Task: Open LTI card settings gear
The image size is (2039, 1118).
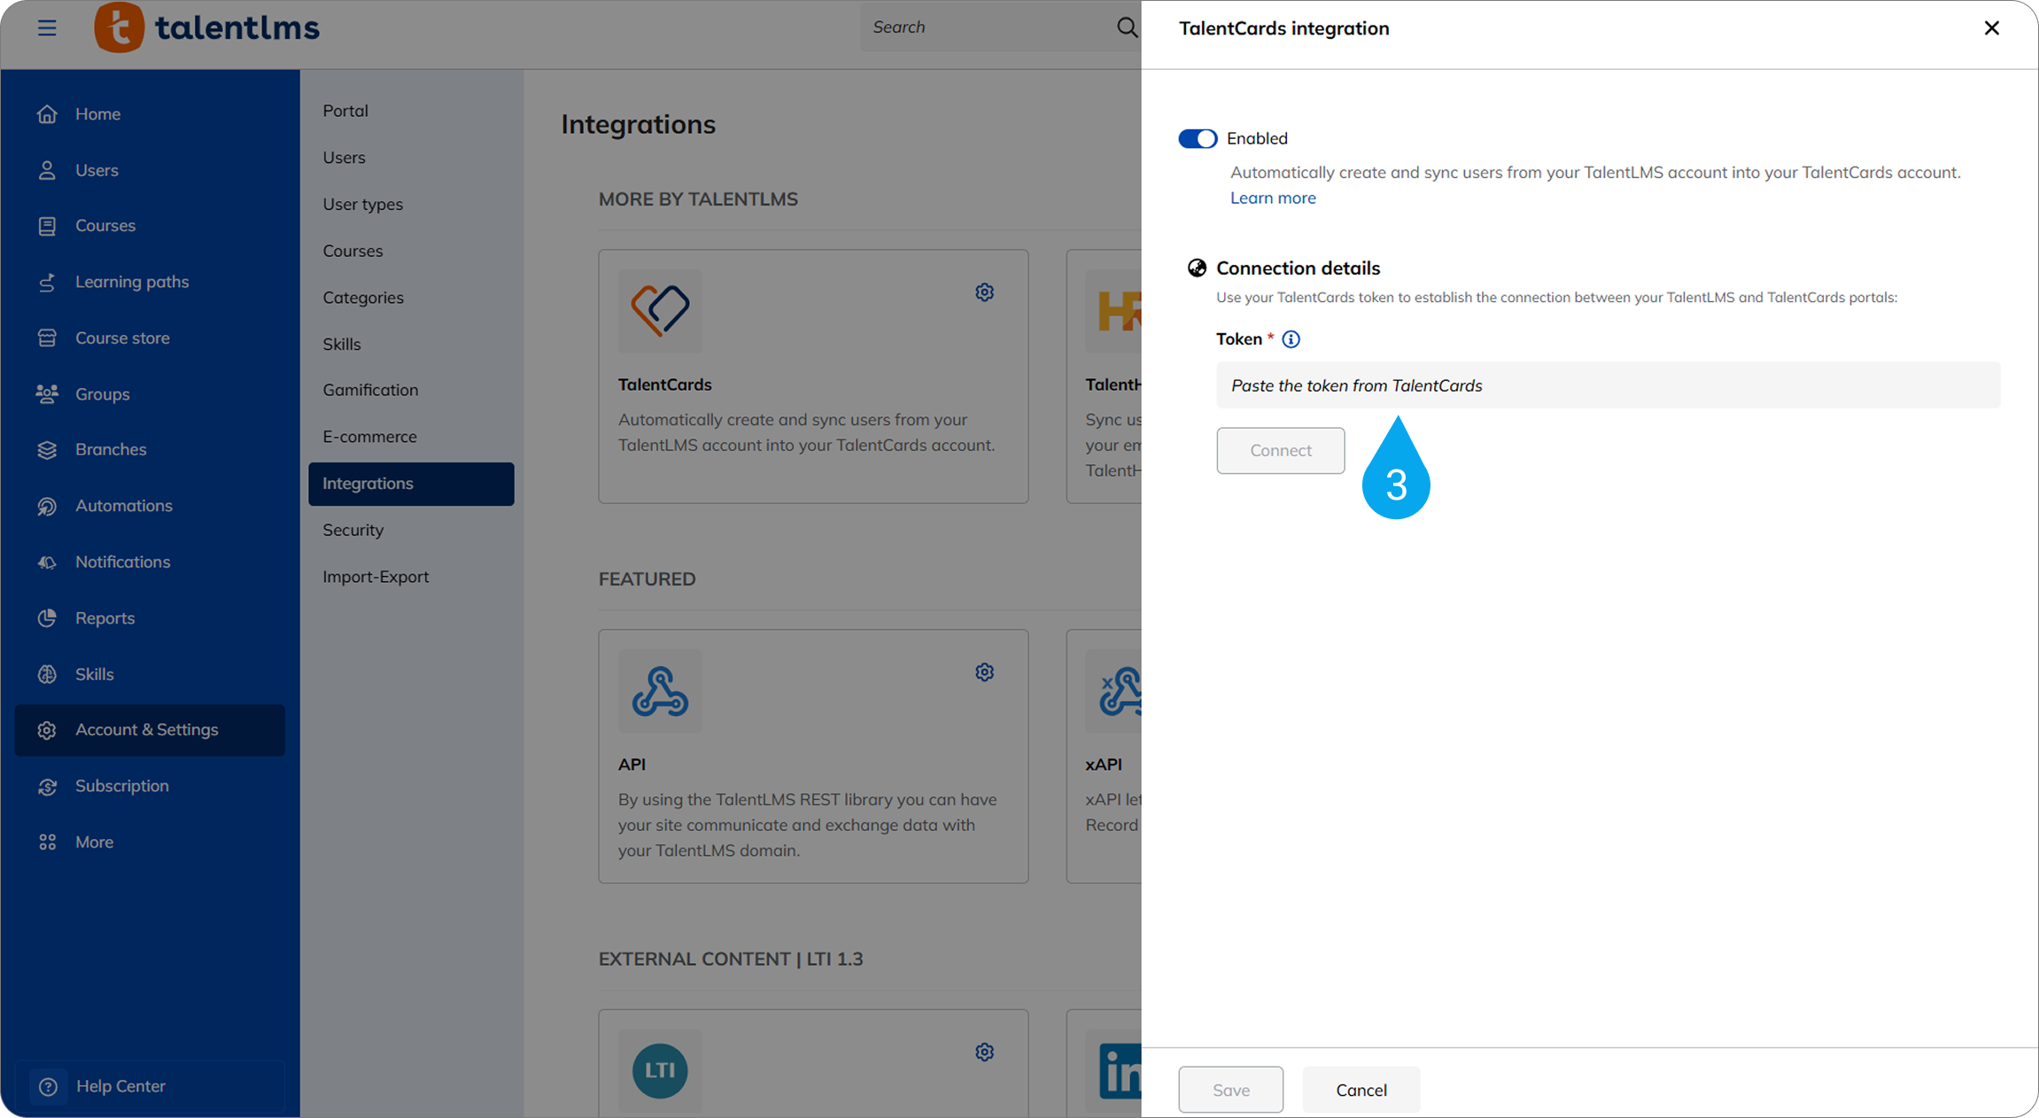Action: tap(984, 1052)
